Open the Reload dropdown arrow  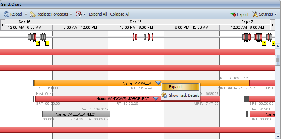(x=26, y=14)
